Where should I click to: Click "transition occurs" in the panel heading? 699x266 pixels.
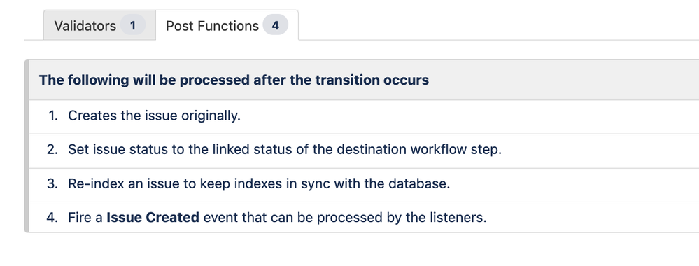pos(372,80)
